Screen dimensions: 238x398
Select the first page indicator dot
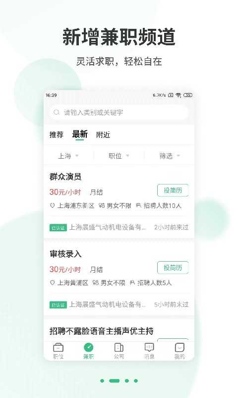(x=102, y=381)
